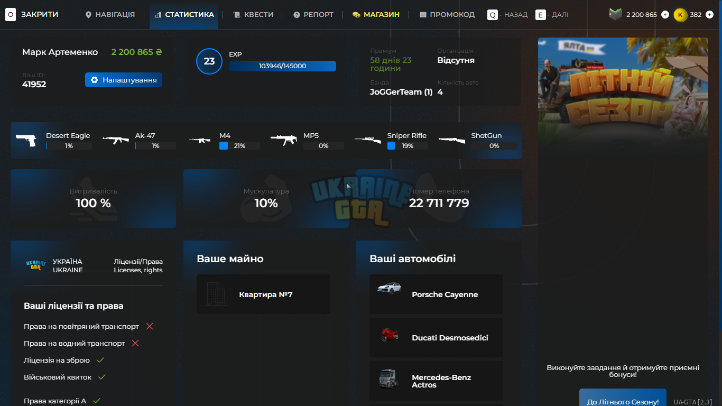Click the Ваші автомобілі heading
This screenshot has height=406, width=722.
[x=413, y=259]
